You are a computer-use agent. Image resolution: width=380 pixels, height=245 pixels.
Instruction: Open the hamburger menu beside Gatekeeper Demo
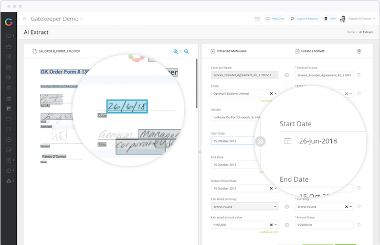24,19
